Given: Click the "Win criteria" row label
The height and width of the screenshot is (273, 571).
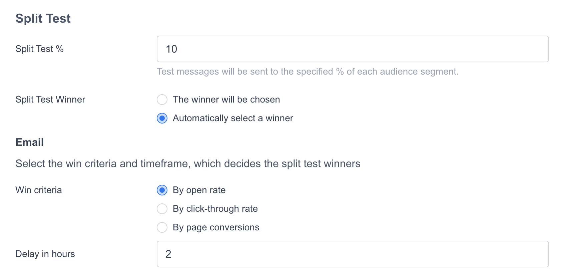Looking at the screenshot, I should pos(39,190).
